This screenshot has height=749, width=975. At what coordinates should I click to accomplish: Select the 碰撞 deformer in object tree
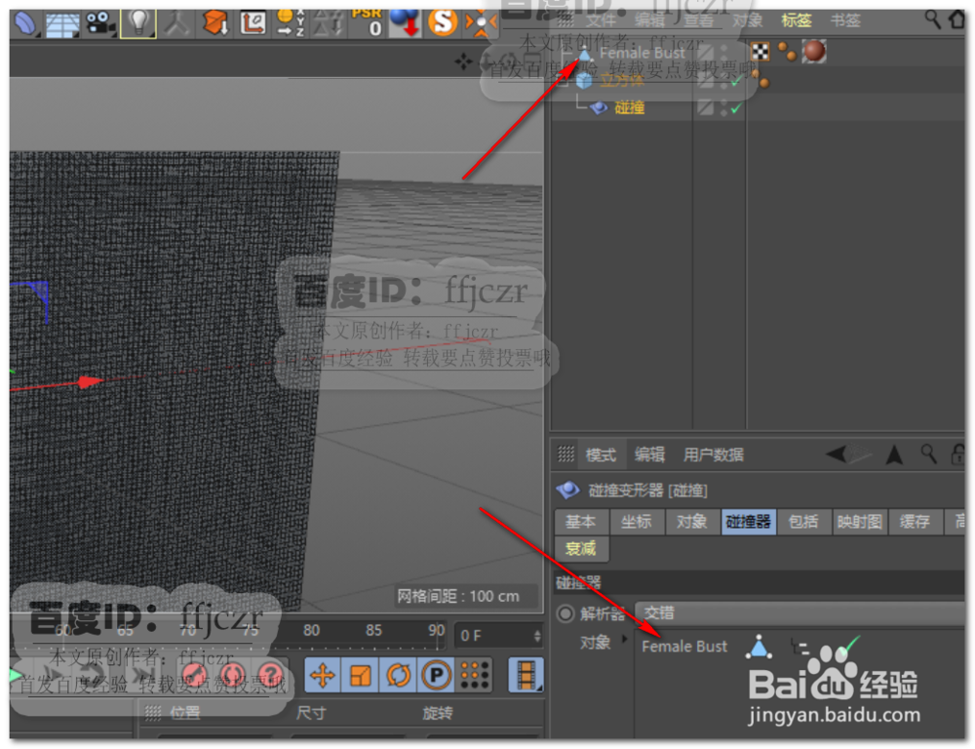click(629, 107)
